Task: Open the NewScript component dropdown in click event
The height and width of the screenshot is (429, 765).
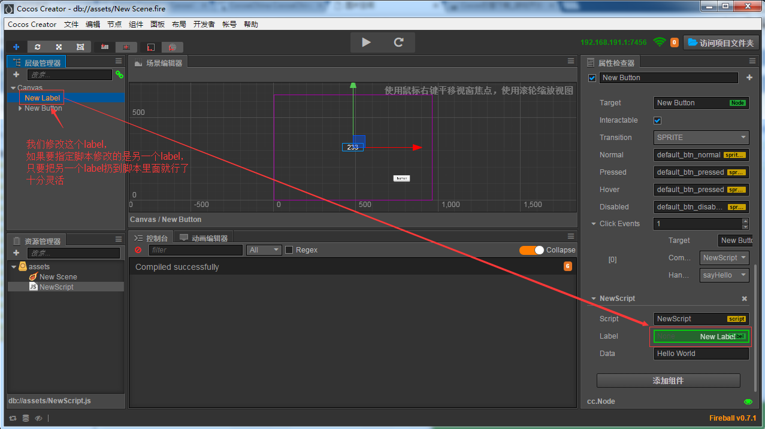Action: pyautogui.click(x=724, y=258)
